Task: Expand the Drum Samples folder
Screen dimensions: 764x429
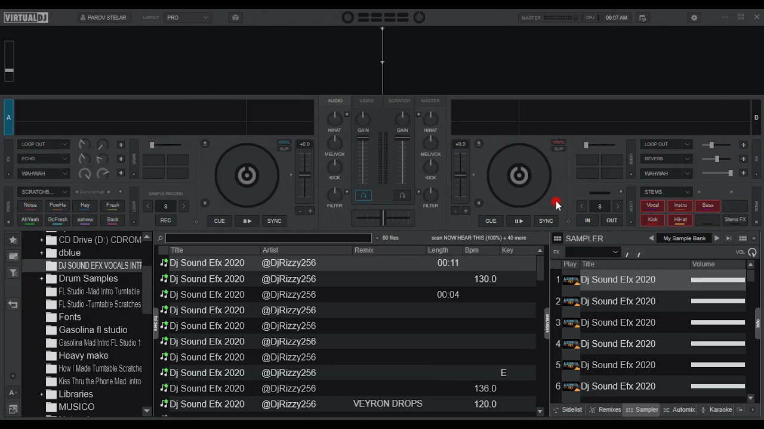Action: pyautogui.click(x=41, y=279)
